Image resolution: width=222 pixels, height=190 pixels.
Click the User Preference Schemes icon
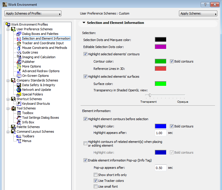[13, 29]
